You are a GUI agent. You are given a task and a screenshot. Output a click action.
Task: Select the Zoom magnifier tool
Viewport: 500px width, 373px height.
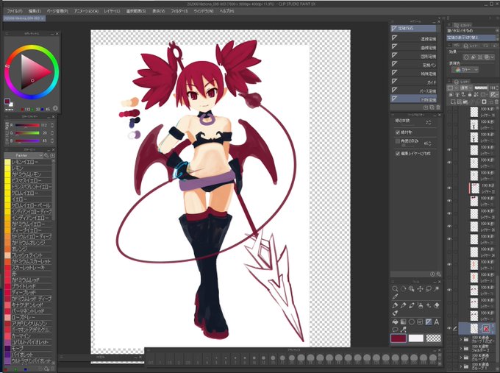(395, 289)
